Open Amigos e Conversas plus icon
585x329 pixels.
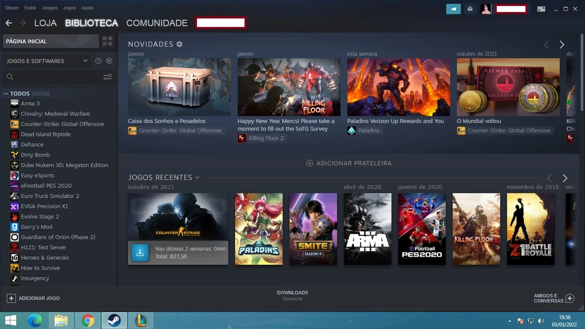[x=570, y=298]
